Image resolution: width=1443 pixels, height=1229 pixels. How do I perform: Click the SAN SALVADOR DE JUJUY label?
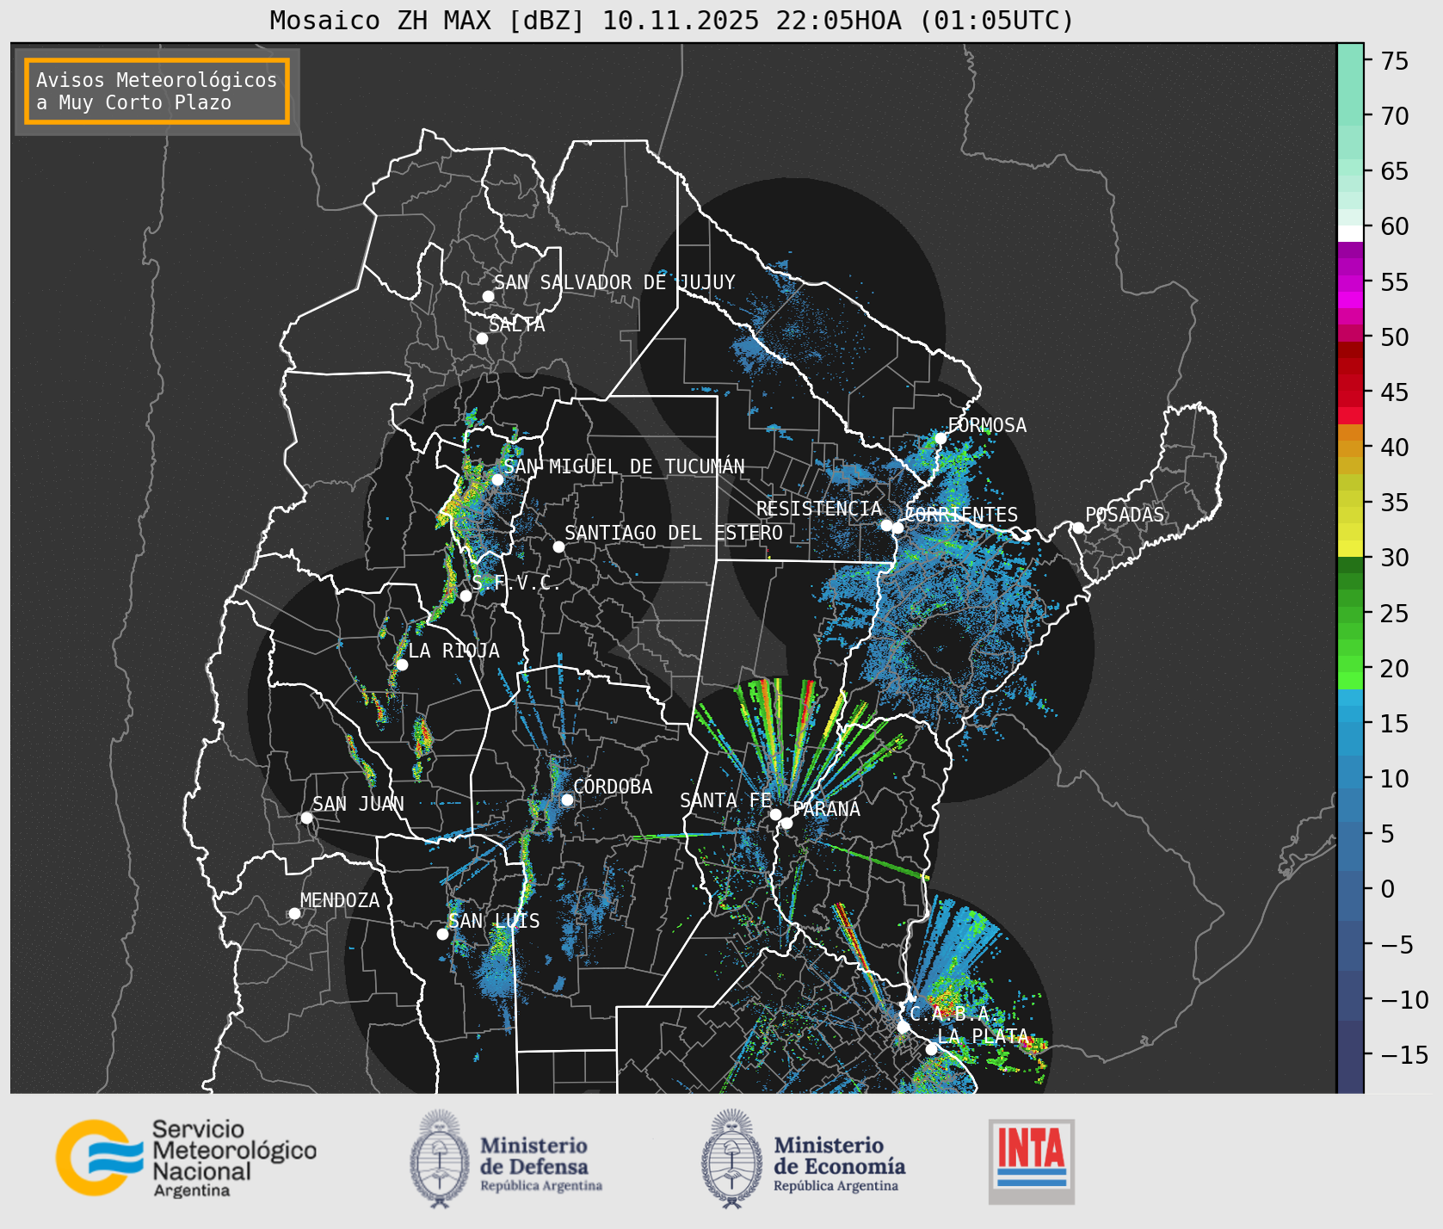(614, 282)
